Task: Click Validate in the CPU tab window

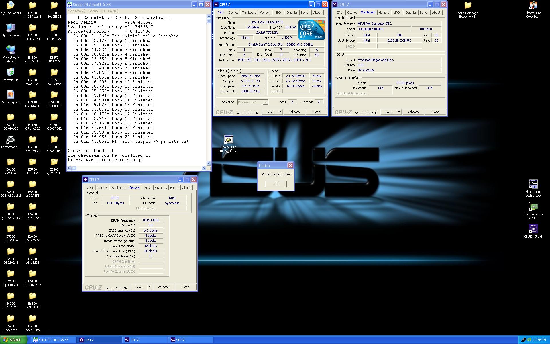Action: (x=294, y=112)
